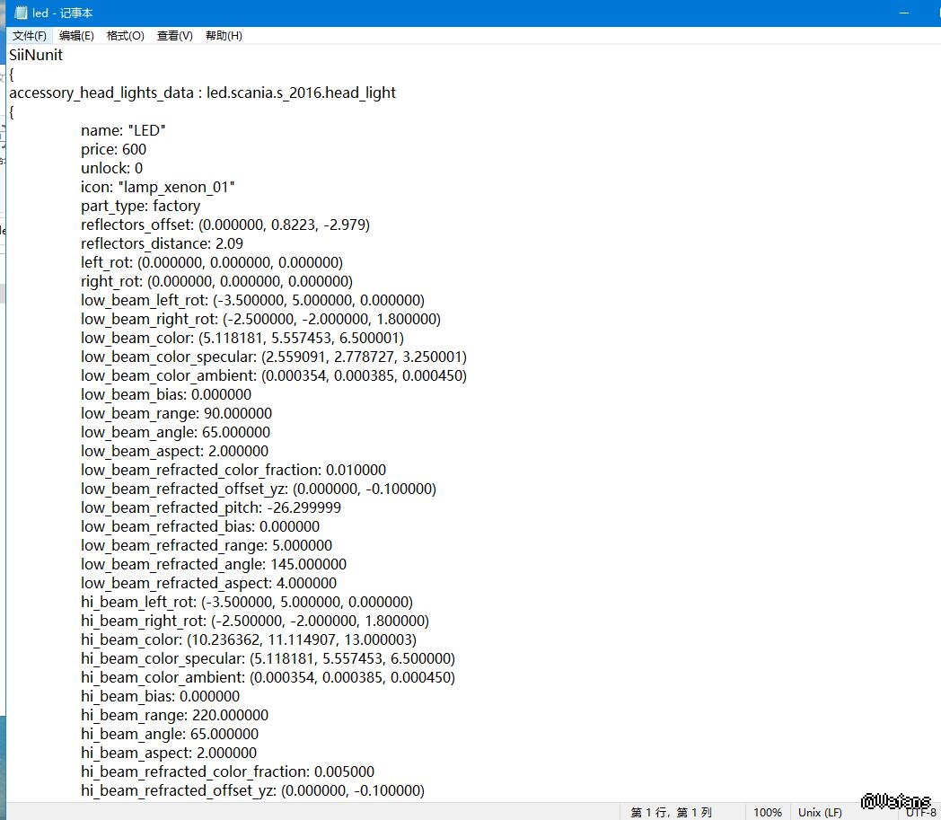941x820 pixels.
Task: Click the low_beam_refracted_offset_yz line
Action: click(x=259, y=489)
